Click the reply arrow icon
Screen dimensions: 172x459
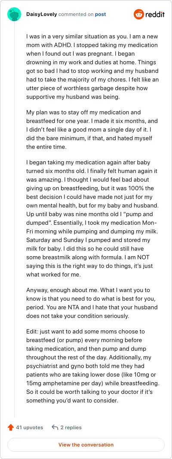(x=55, y=428)
